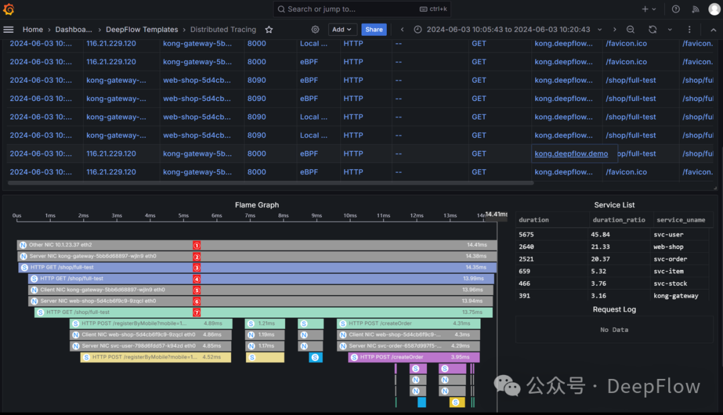Open the help menu icon
Screen dimensions: 723x415
tap(675, 9)
